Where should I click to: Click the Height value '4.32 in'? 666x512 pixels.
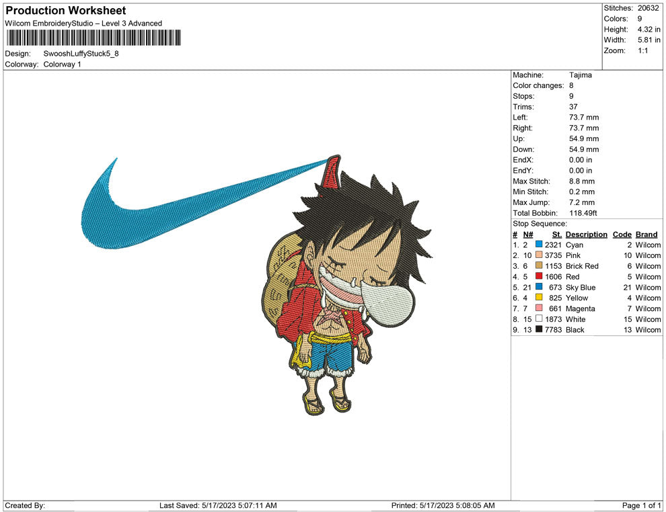click(x=649, y=30)
